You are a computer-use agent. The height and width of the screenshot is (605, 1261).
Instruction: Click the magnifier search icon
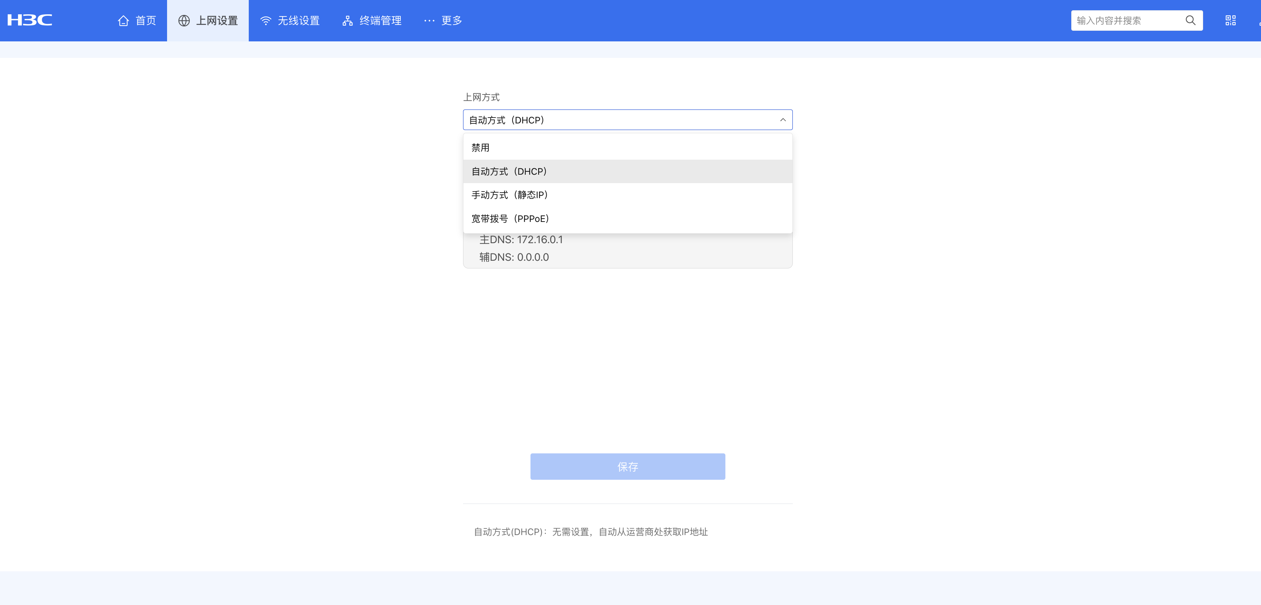click(x=1190, y=21)
